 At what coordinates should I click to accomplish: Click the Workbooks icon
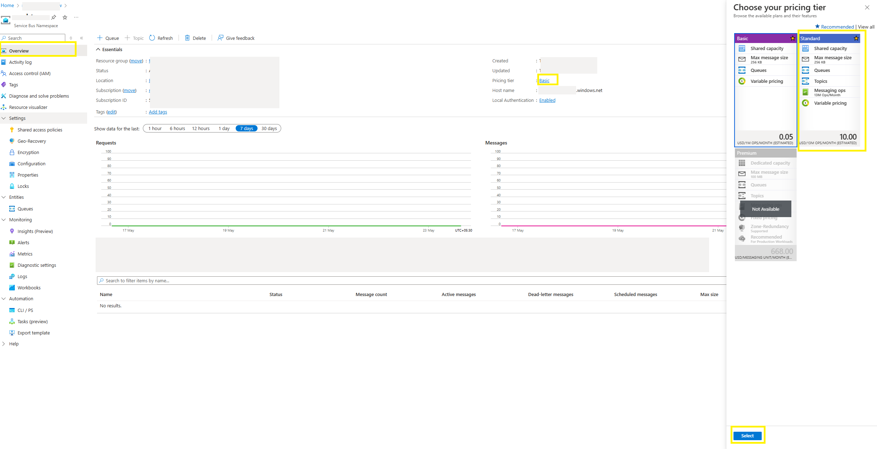(12, 288)
